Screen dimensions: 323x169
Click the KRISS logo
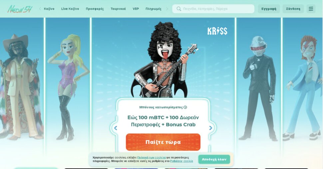tap(217, 31)
